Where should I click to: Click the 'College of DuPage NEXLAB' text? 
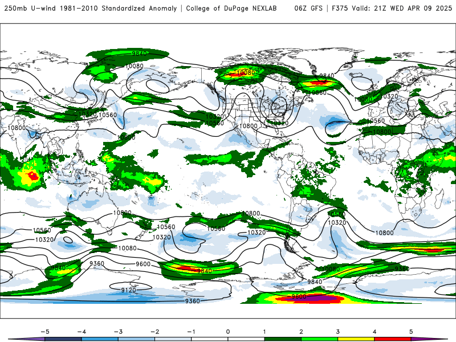pos(231,9)
